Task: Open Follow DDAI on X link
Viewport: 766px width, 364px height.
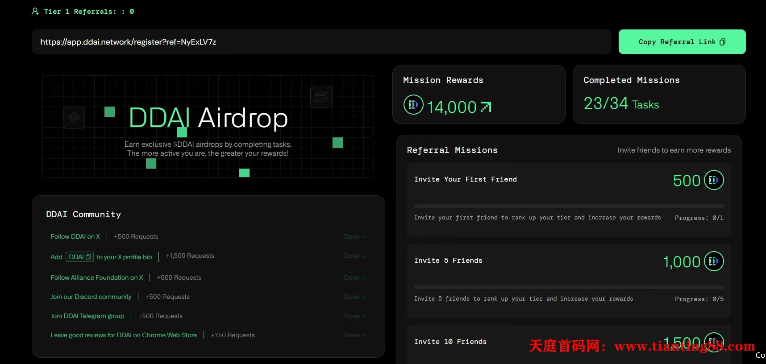Action: pos(75,236)
